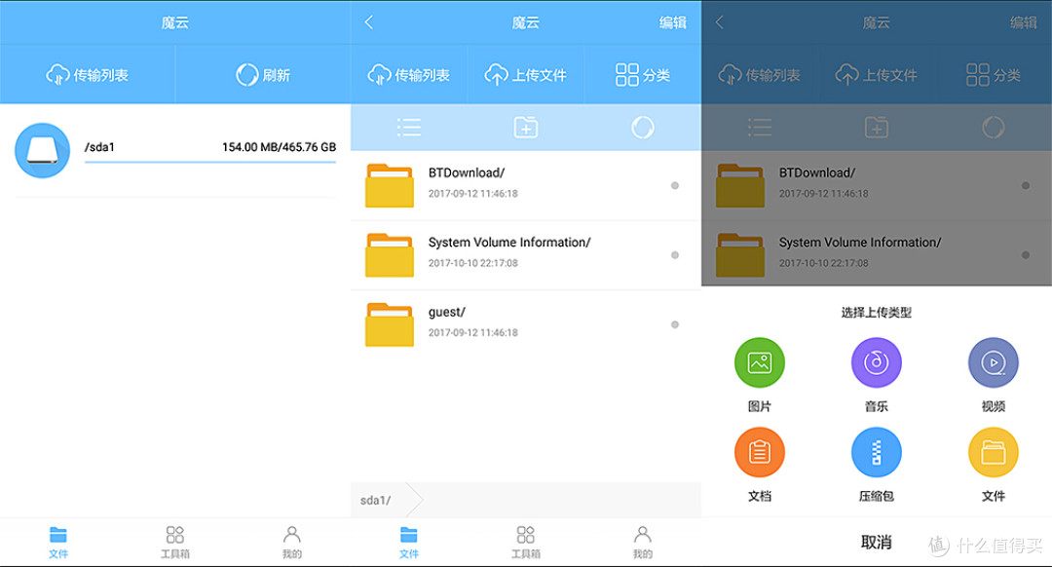This screenshot has height=567, width=1052.
Task: Select the BTDownload row radio dot
Action: click(x=675, y=185)
